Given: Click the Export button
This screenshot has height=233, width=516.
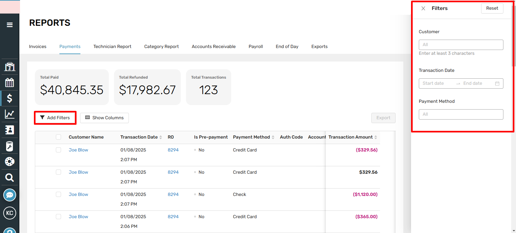Looking at the screenshot, I should (x=383, y=118).
